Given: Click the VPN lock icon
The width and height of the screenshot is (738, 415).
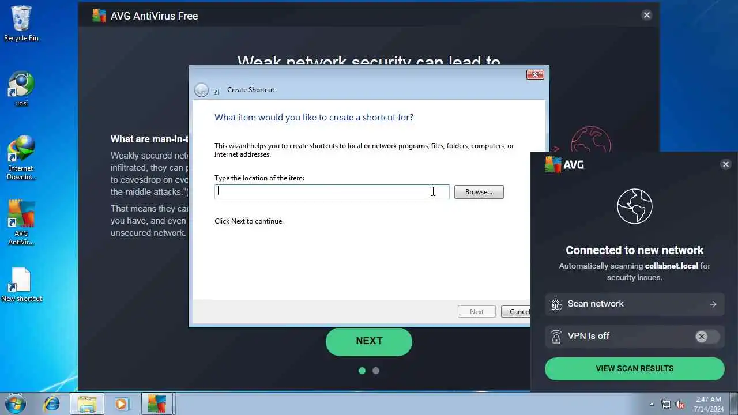Looking at the screenshot, I should click(556, 337).
